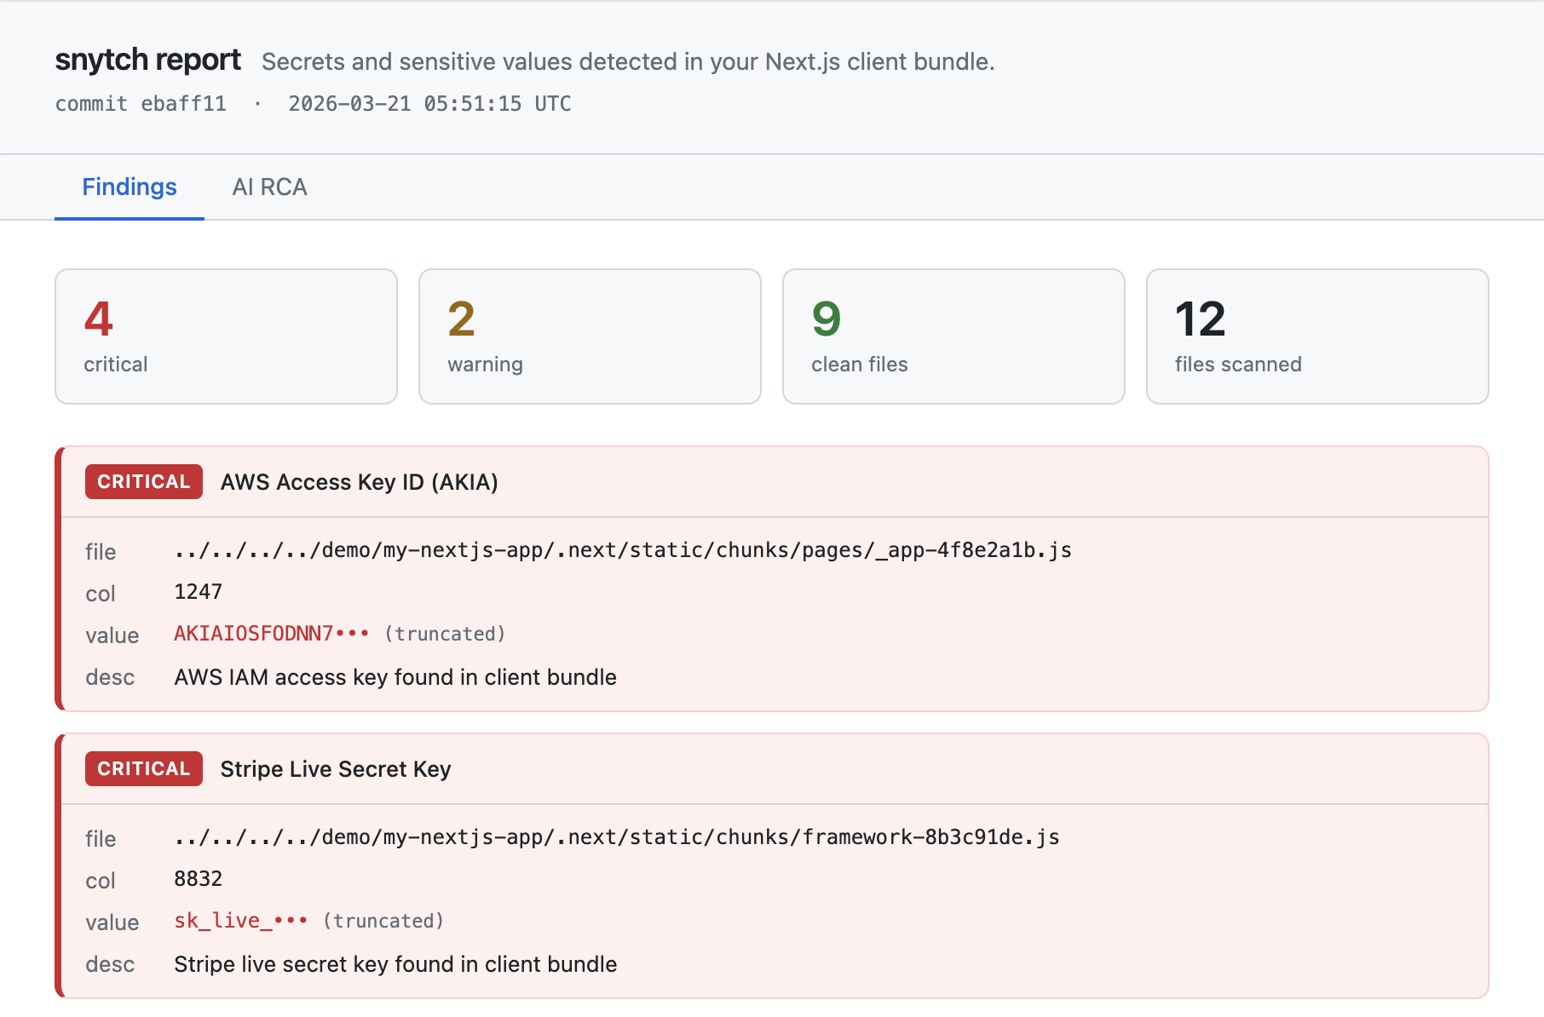Click the snytch report page title
The image size is (1544, 1017).
[x=147, y=60]
